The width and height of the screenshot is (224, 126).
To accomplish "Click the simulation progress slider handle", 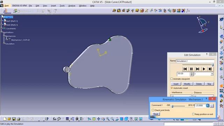I will point(213,65).
